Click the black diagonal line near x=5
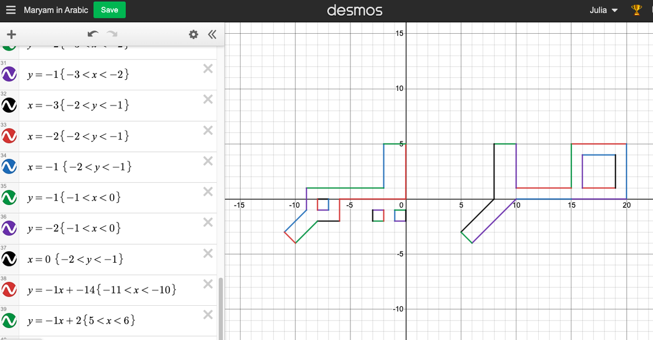653x340 pixels. 478,215
